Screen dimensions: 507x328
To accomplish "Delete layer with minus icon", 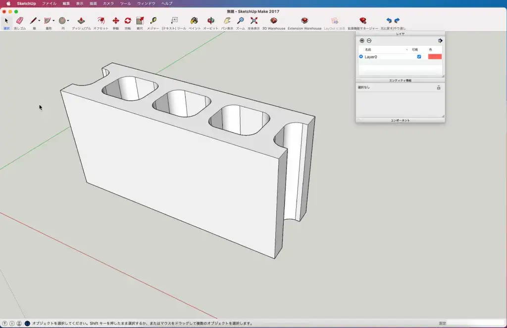I will pyautogui.click(x=369, y=41).
